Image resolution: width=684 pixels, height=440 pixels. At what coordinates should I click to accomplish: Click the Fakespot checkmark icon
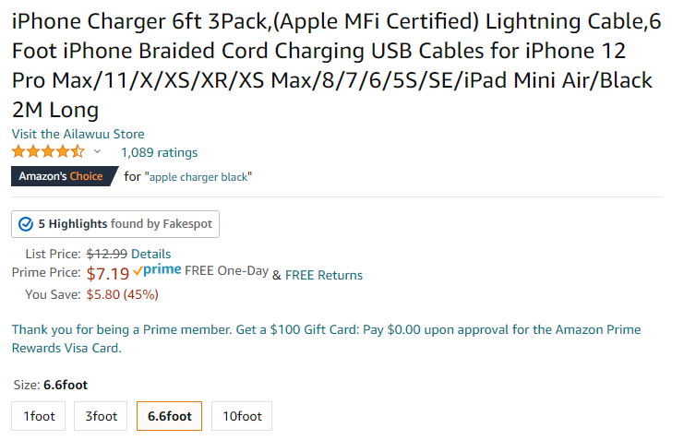[26, 224]
